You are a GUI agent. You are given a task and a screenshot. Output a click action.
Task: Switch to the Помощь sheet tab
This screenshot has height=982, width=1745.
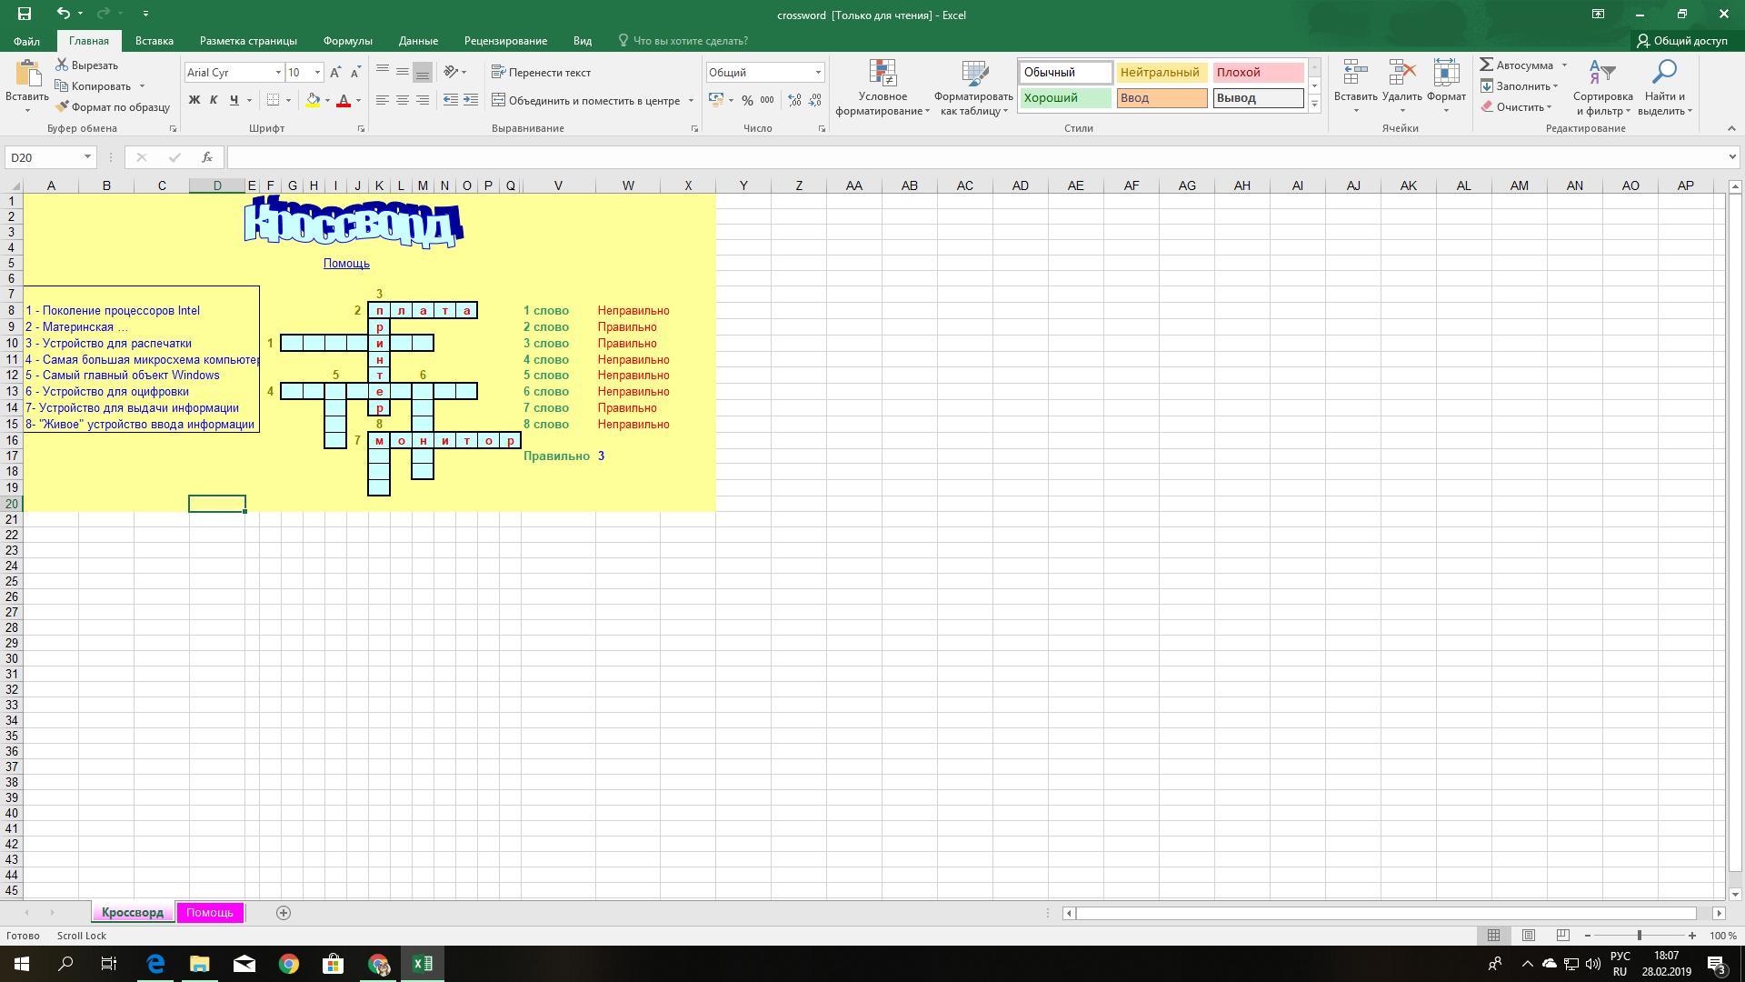[x=210, y=913]
